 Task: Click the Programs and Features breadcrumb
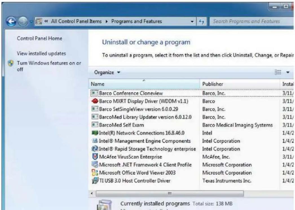coord(137,21)
